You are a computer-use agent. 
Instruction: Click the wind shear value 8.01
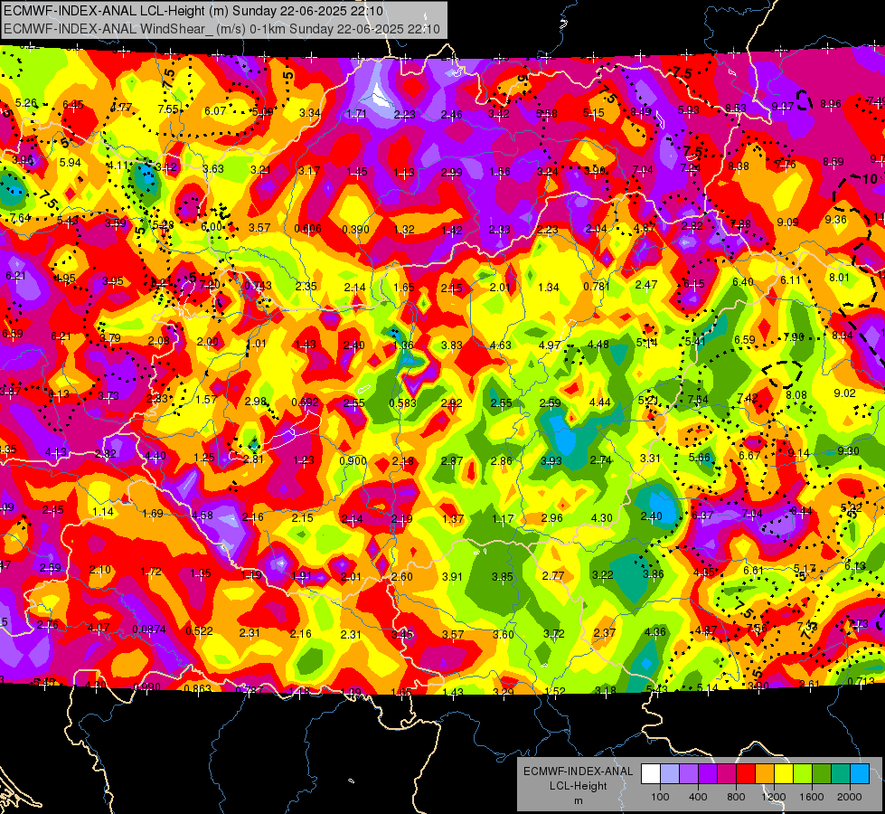[x=839, y=278]
